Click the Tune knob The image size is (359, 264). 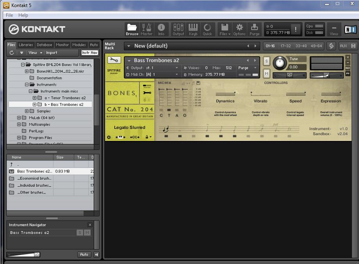(x=279, y=63)
